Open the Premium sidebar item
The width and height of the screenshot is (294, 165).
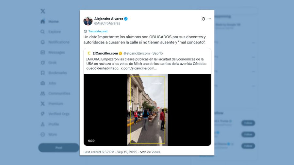52,104
